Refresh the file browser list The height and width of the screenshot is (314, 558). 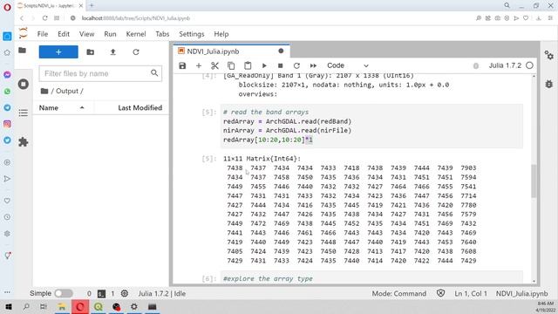coord(136,52)
